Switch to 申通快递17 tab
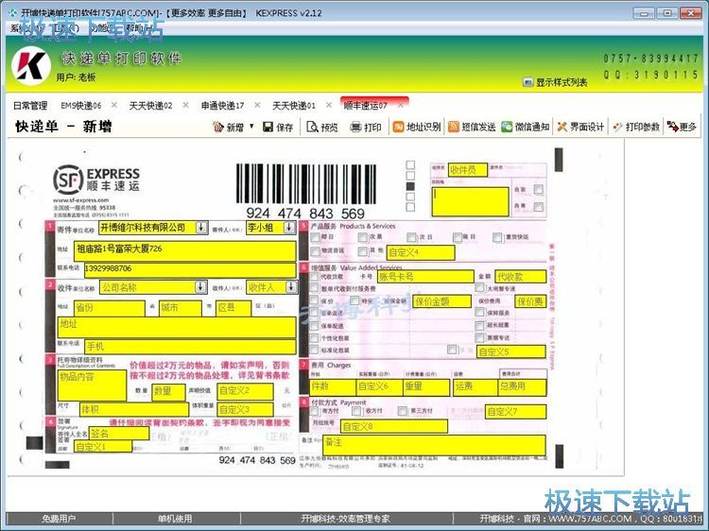 tap(222, 105)
